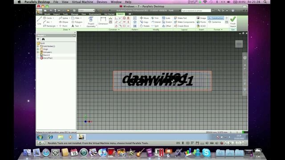Open the Inspect ribbon tab
Image resolution: width=285 pixels, height=160 pixels.
57,14
